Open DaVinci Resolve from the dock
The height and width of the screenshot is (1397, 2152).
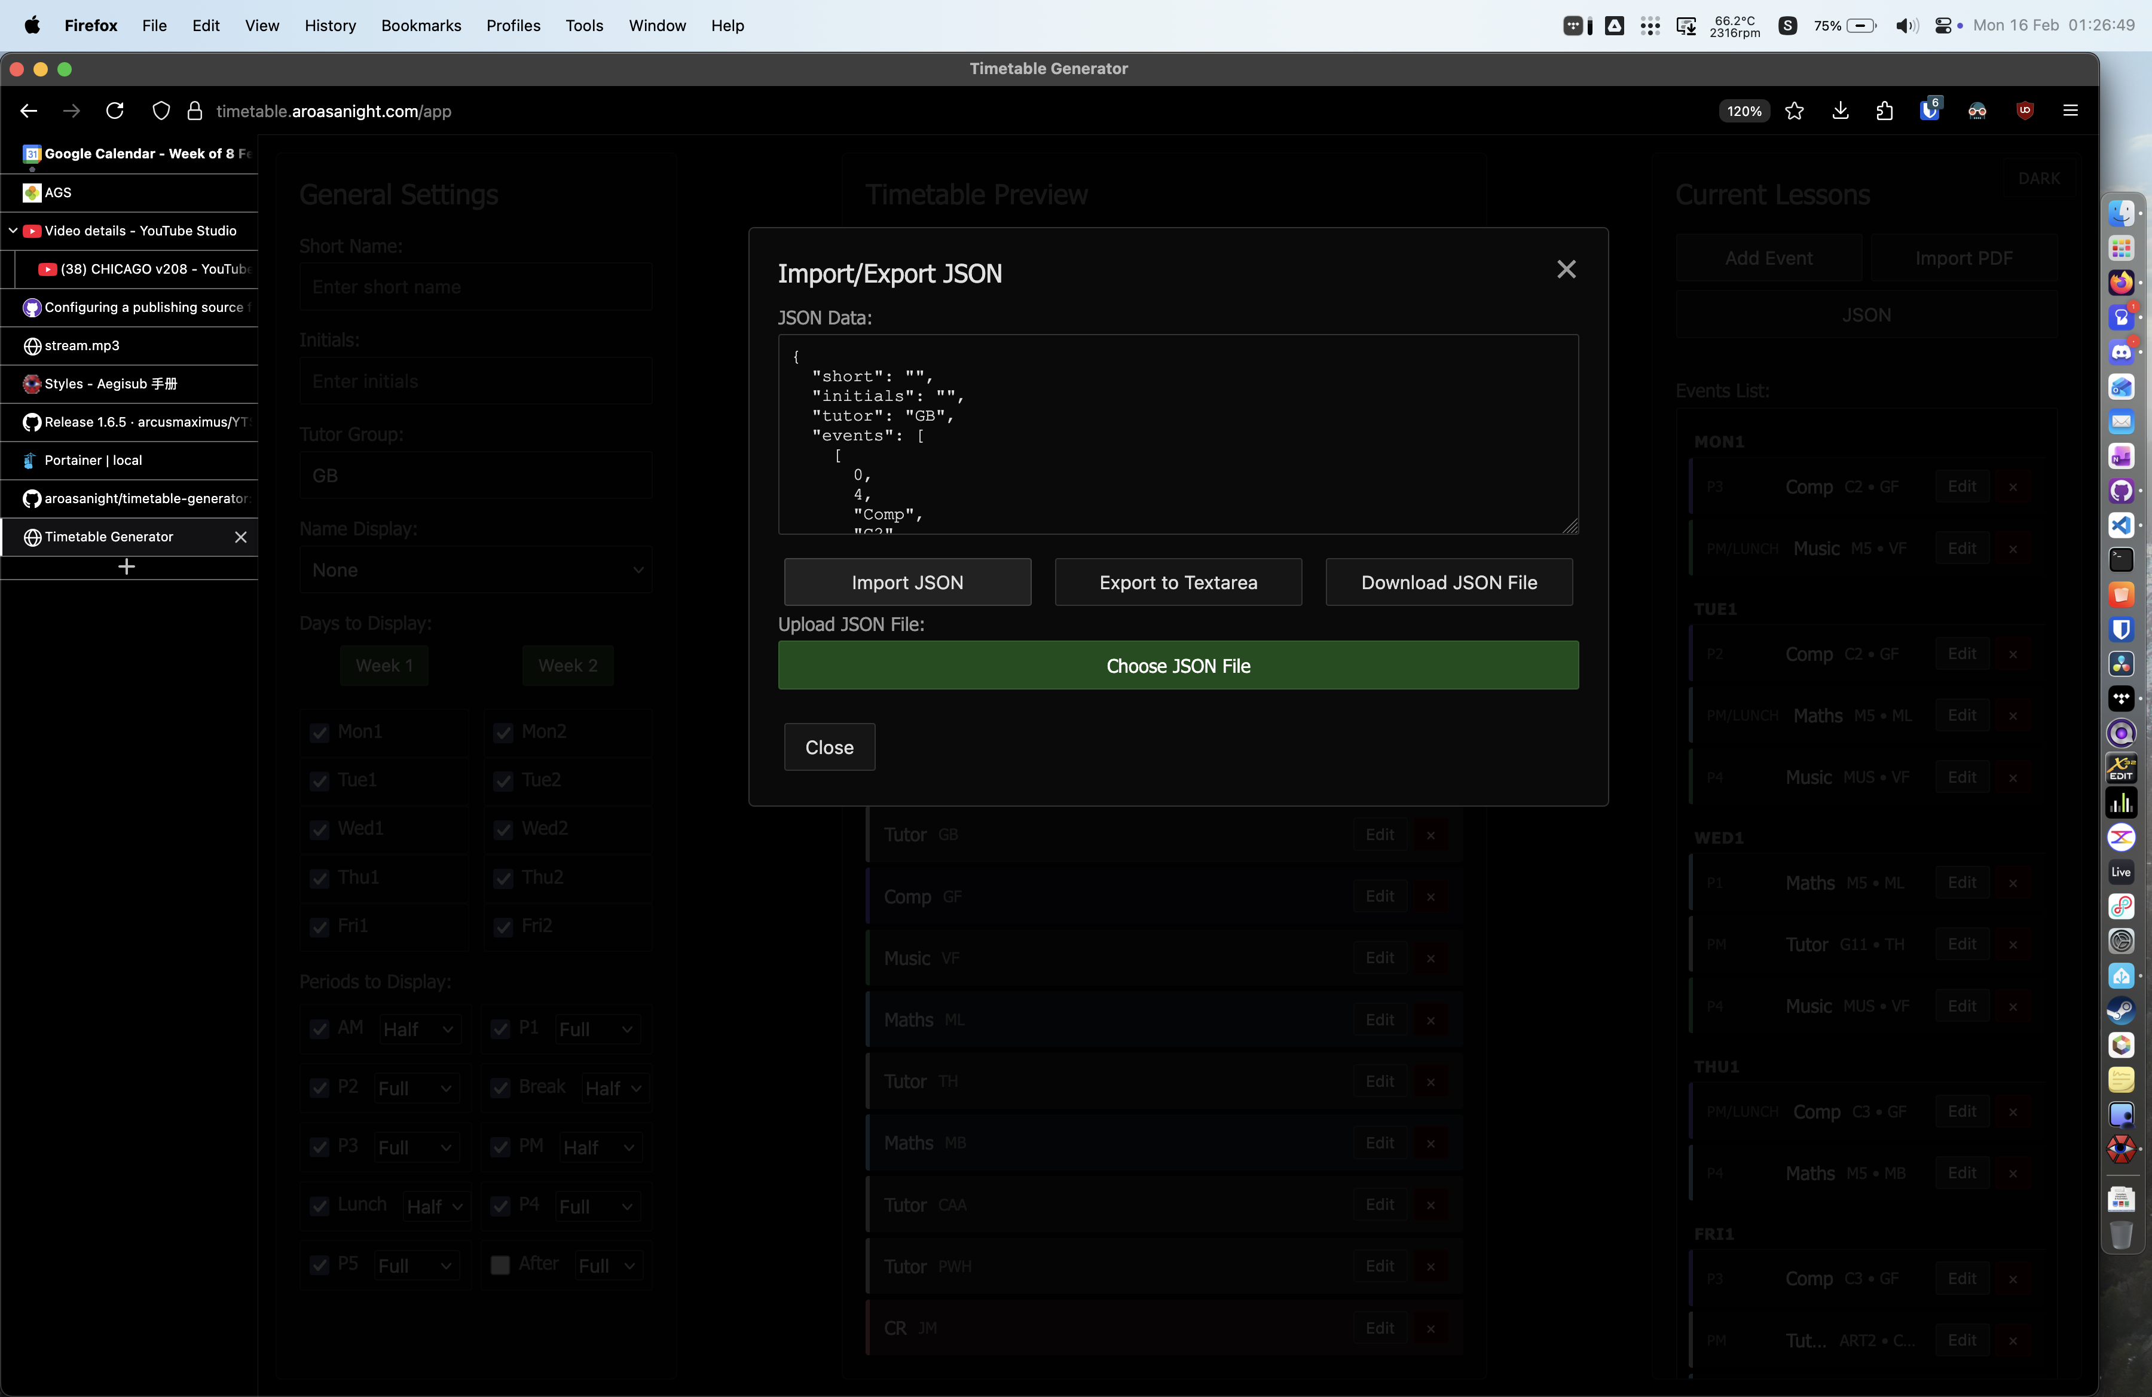(x=2122, y=664)
